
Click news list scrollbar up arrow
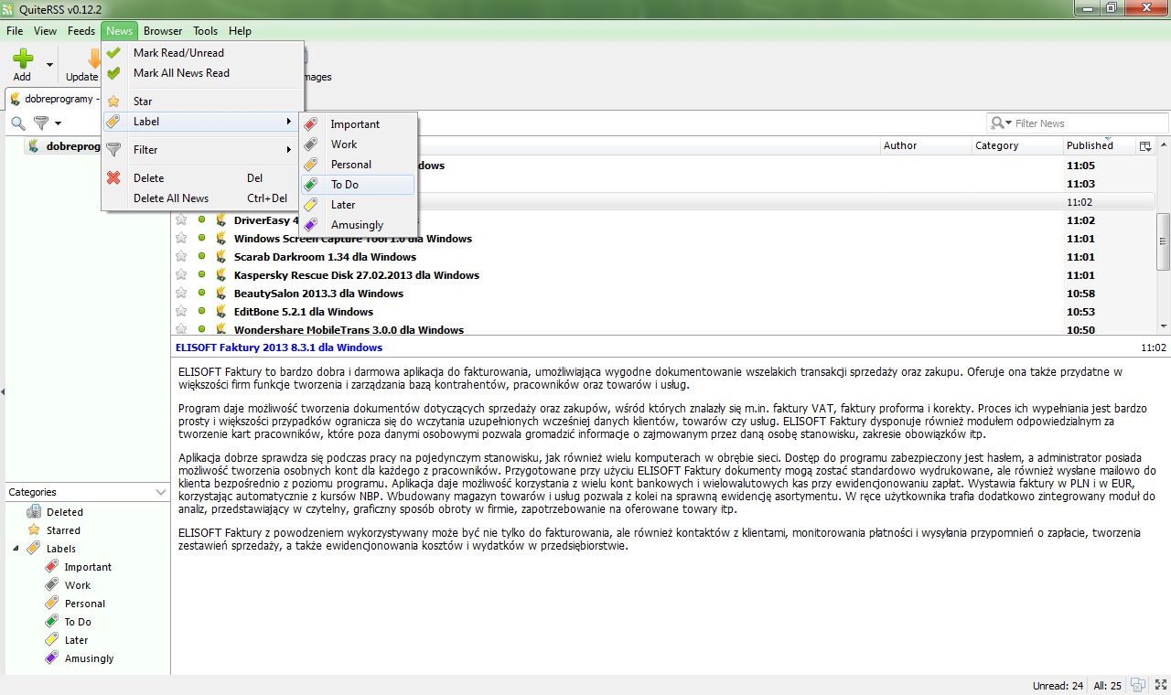(x=1164, y=145)
